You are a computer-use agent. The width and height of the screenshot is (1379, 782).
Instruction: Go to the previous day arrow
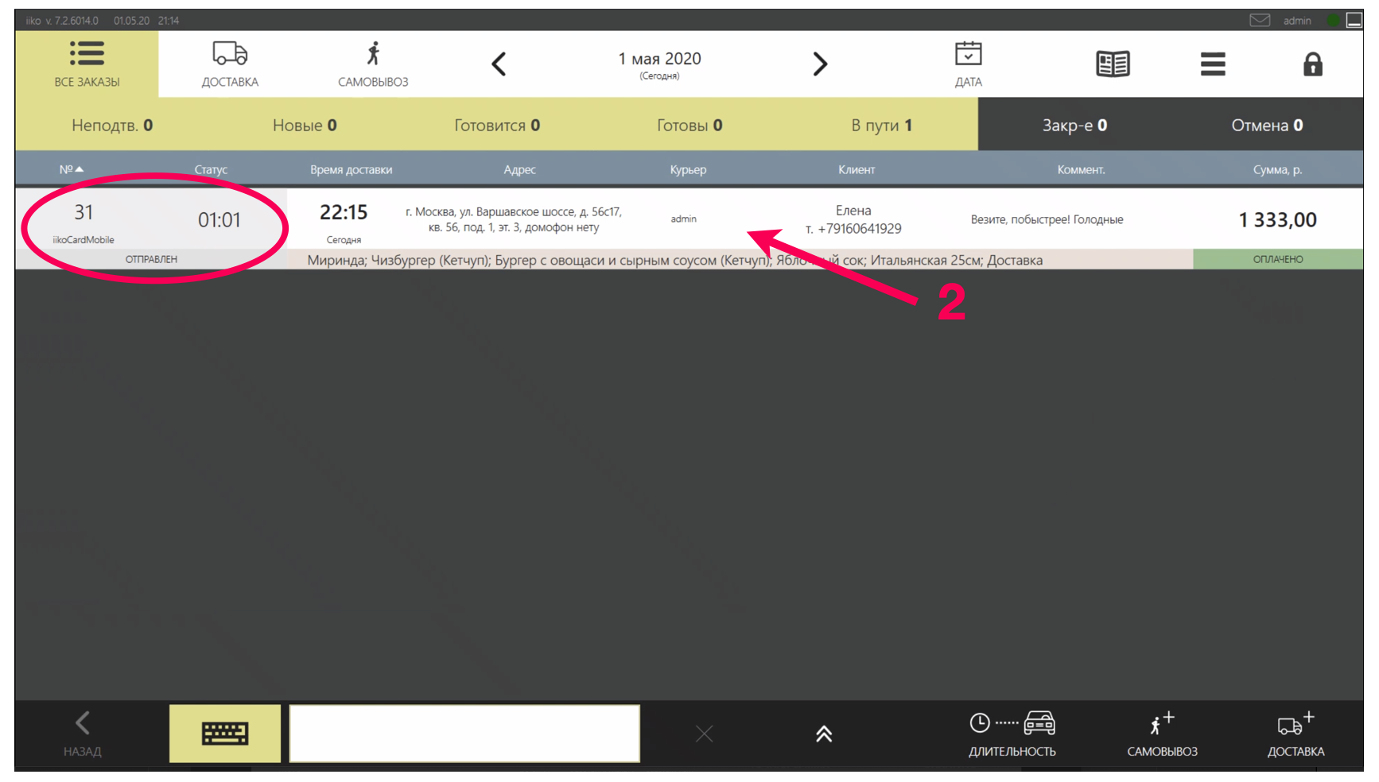499,64
